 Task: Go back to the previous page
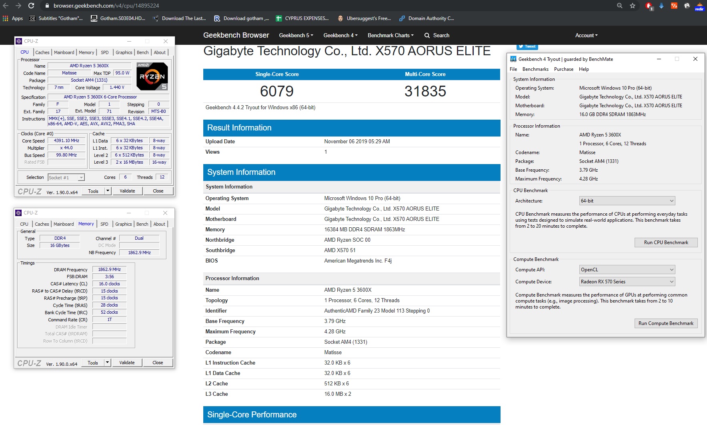pos(6,6)
